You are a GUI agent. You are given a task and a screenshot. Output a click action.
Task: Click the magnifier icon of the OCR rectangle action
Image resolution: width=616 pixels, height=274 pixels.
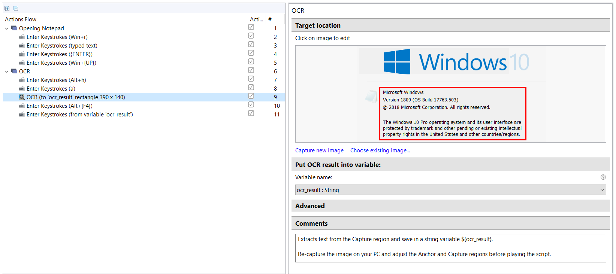coord(22,97)
